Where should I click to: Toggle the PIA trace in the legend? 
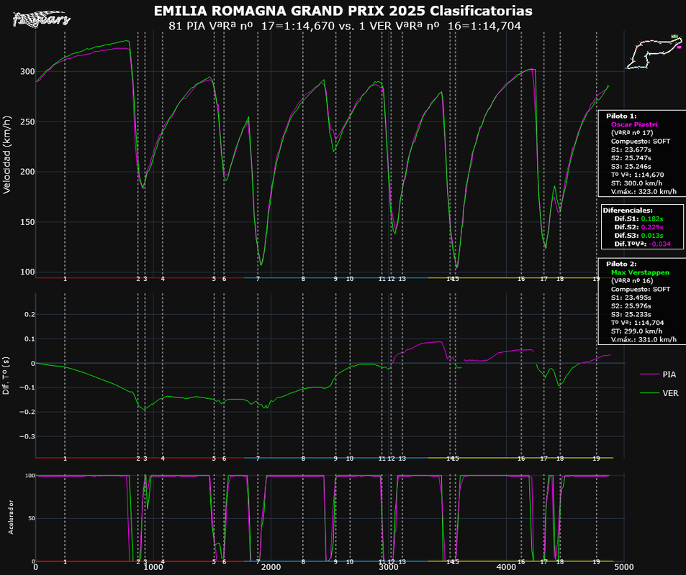point(658,374)
